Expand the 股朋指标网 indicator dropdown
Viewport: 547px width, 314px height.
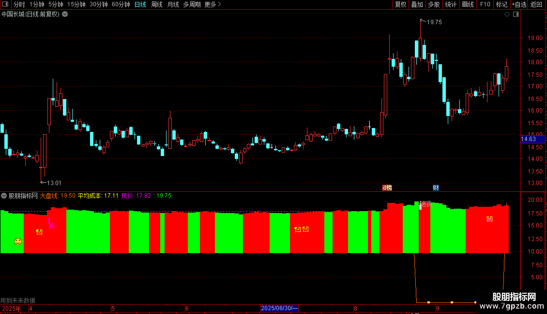coord(4,196)
